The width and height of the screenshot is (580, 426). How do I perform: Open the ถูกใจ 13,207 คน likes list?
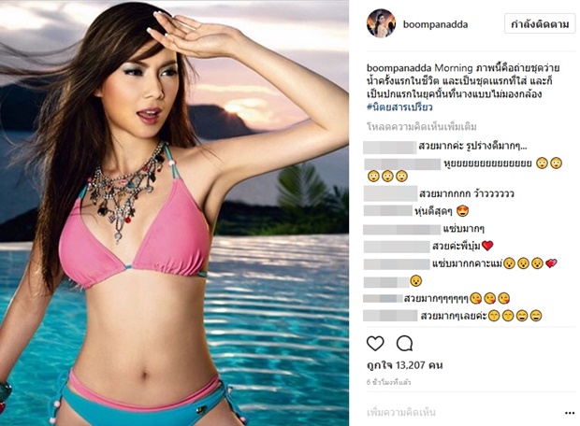point(405,365)
